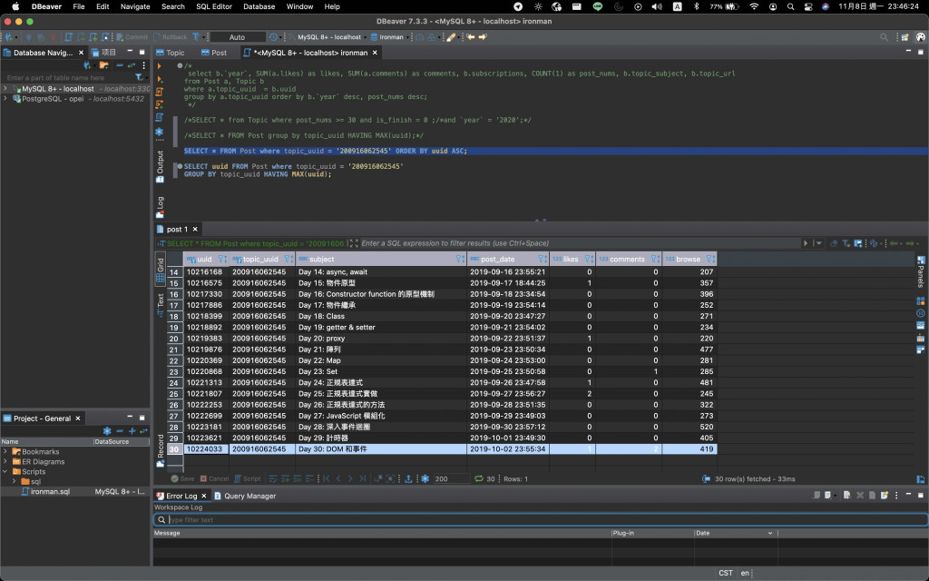This screenshot has width=929, height=581.
Task: Click the Rollback transaction button
Action: pos(171,37)
